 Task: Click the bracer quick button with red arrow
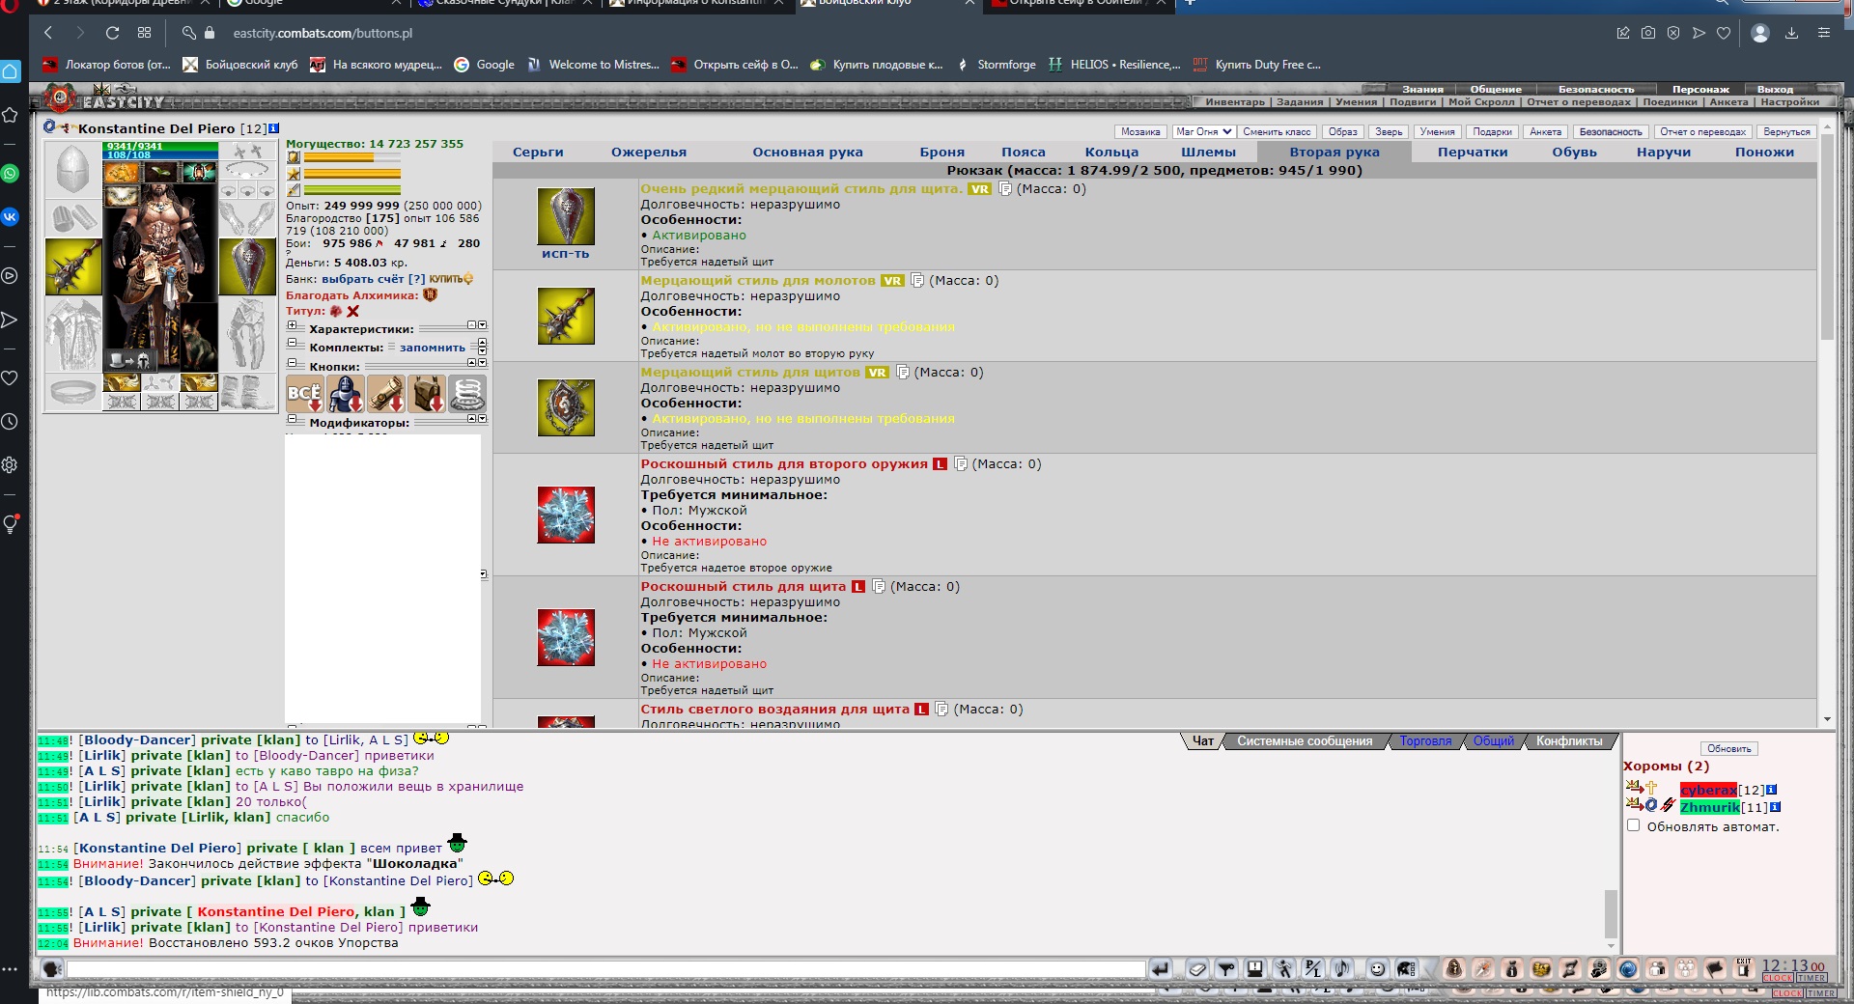click(x=386, y=393)
